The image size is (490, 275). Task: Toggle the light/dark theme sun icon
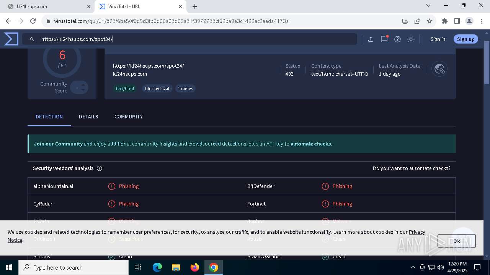411,39
